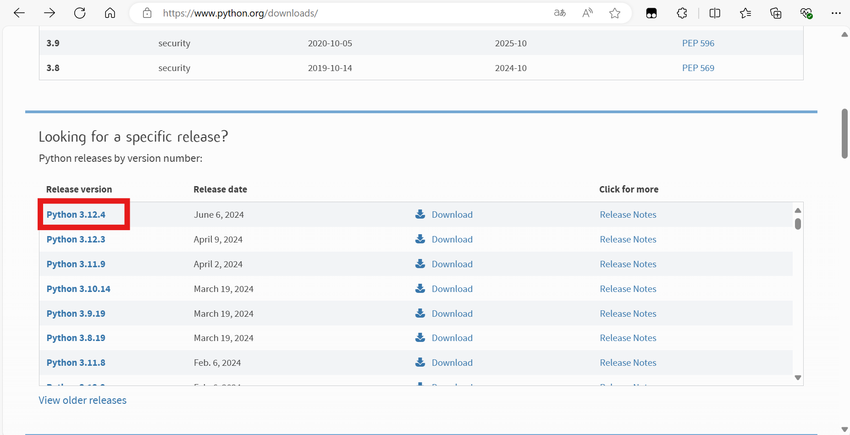Read Release Notes for Python 3.8.19
This screenshot has height=435, width=850.
pos(628,338)
